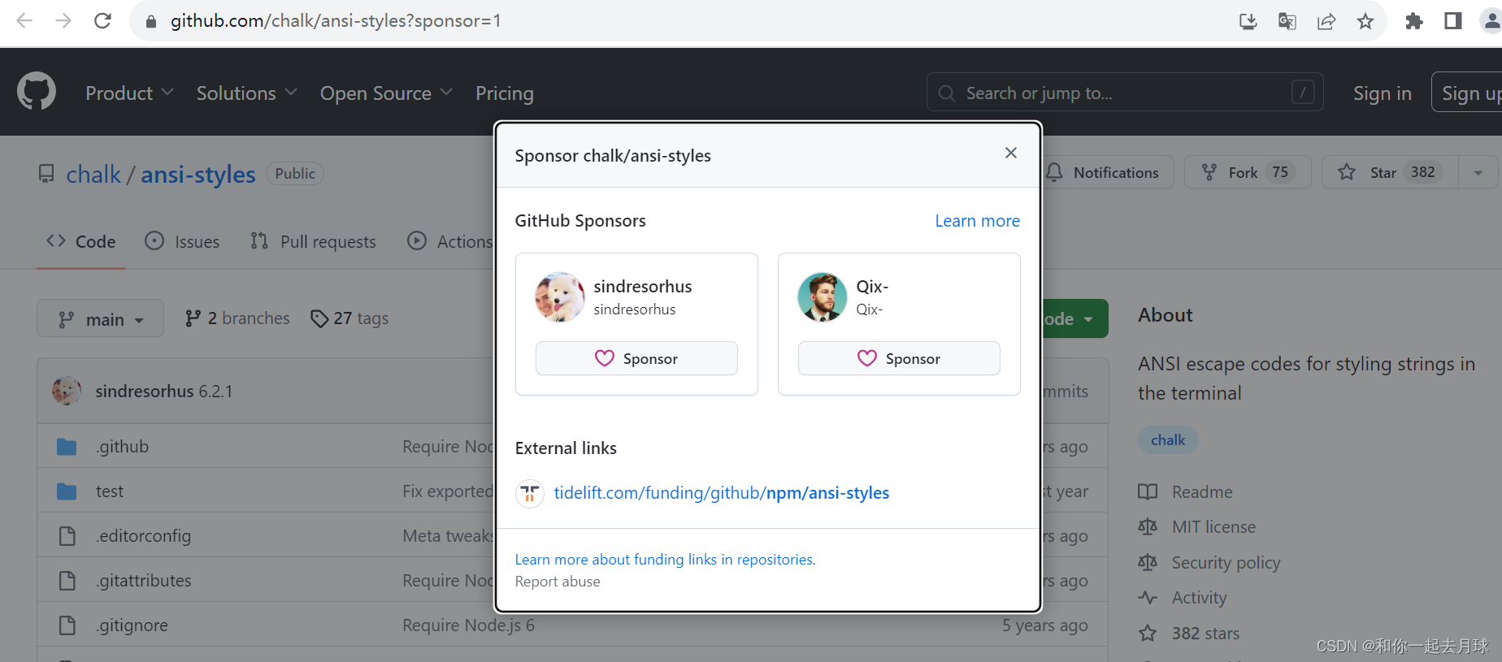1502x662 pixels.
Task: Expand the Open Source menu
Action: (x=386, y=93)
